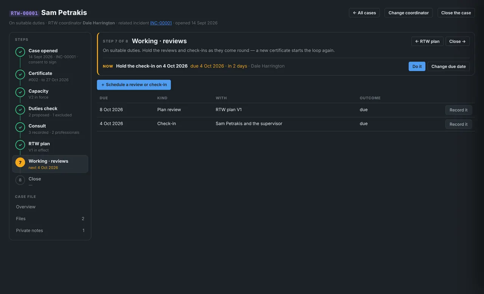Click the orange step 7 circle

click(20, 162)
